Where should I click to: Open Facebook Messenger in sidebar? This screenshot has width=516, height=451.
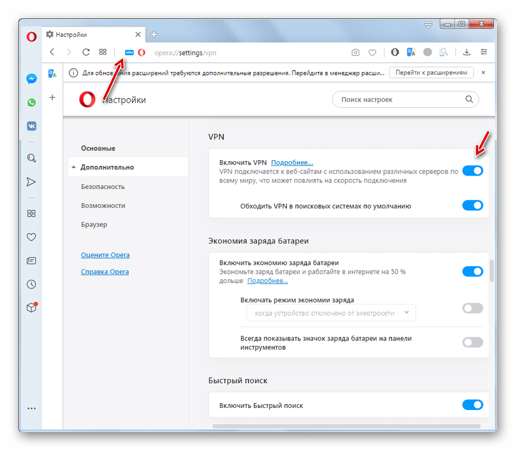[x=32, y=78]
